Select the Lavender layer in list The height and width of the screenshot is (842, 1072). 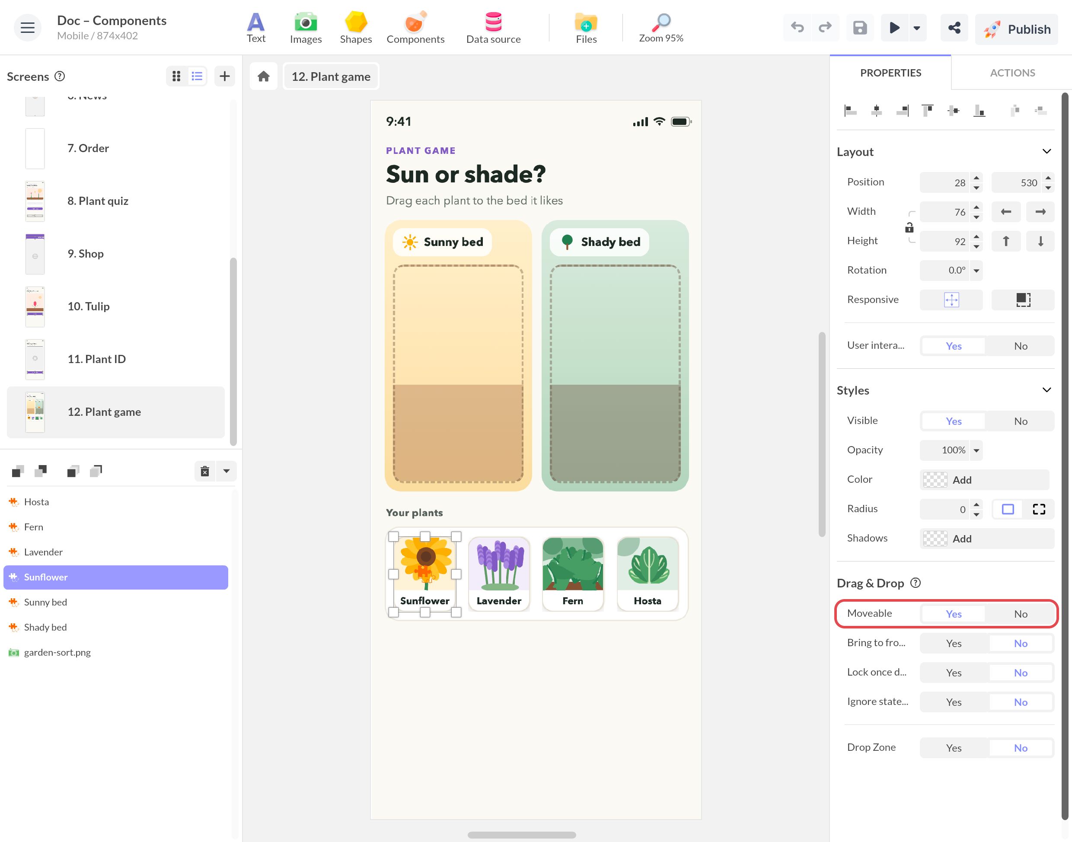(116, 552)
